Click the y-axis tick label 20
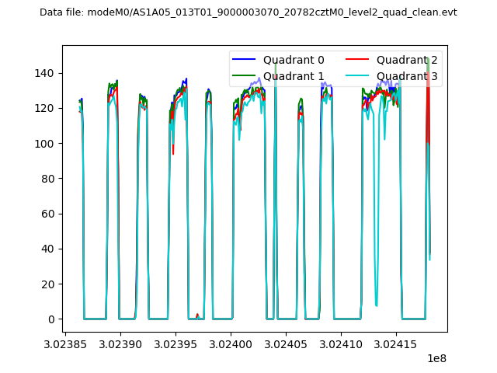Screen dimensions: 497x373 [50, 284]
